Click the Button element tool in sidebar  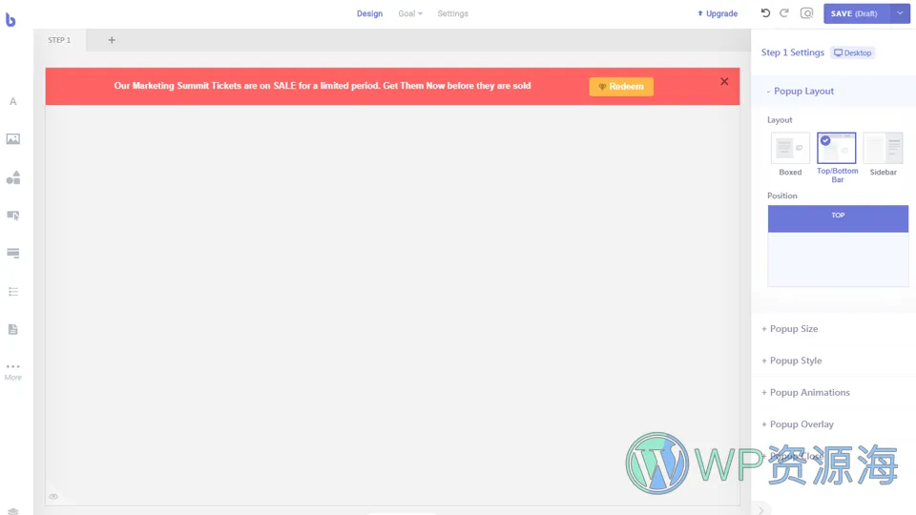coord(13,216)
